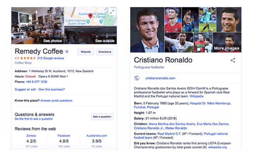Open the 213 Google reviews link

tap(51, 58)
